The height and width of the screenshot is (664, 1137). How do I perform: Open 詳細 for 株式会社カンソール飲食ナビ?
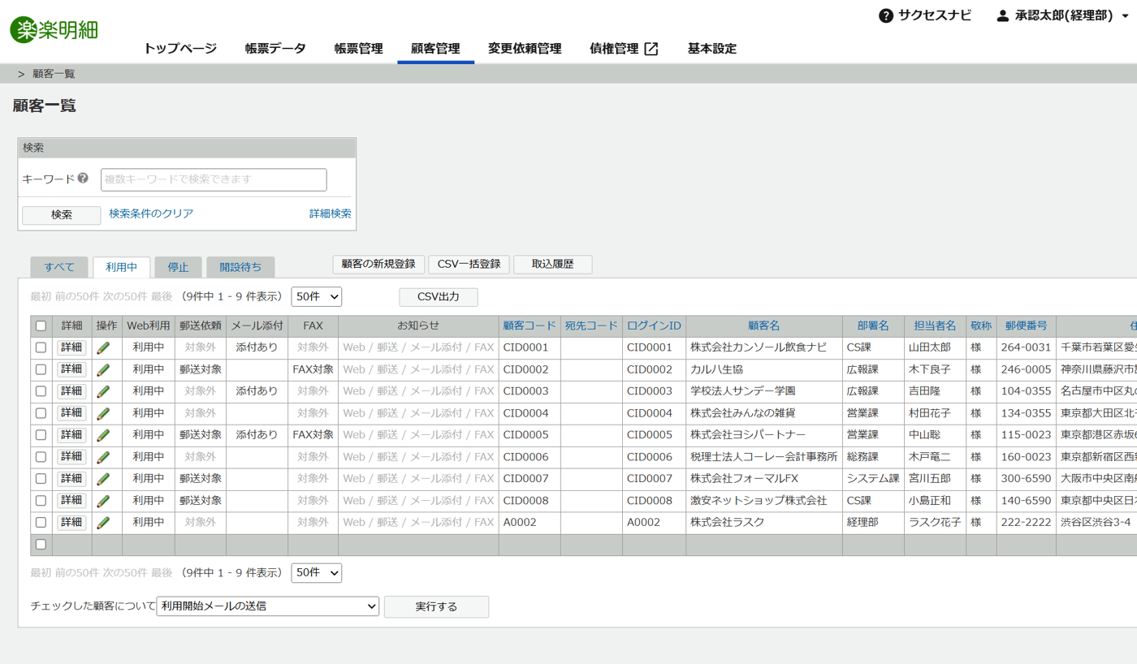[72, 347]
